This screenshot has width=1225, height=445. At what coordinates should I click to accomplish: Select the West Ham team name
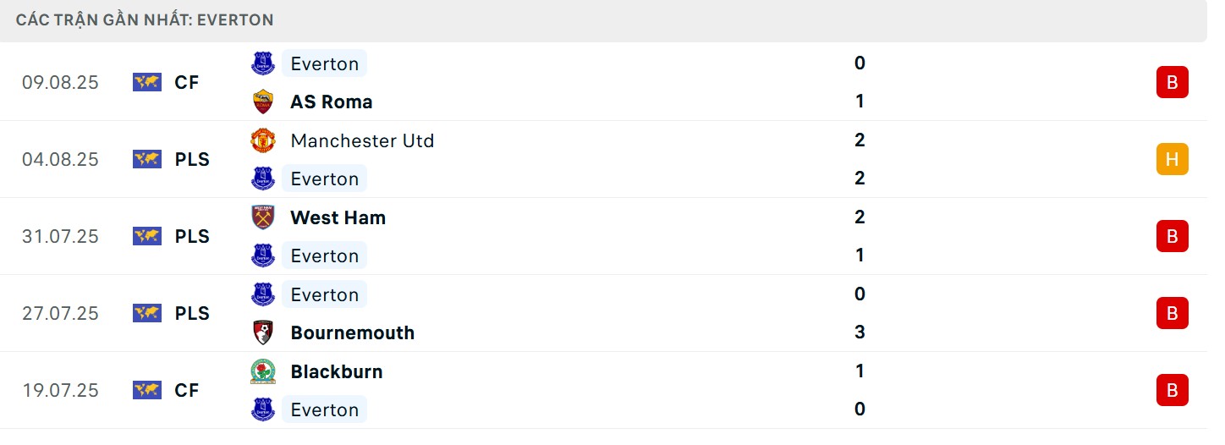(x=338, y=217)
